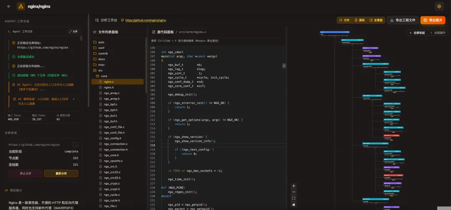Select the highlighted nginx.c file
451x210 pixels.
pos(117,82)
